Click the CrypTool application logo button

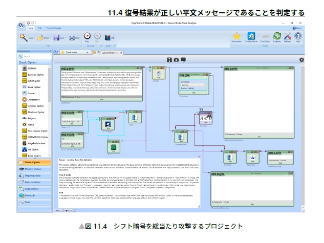point(21,25)
